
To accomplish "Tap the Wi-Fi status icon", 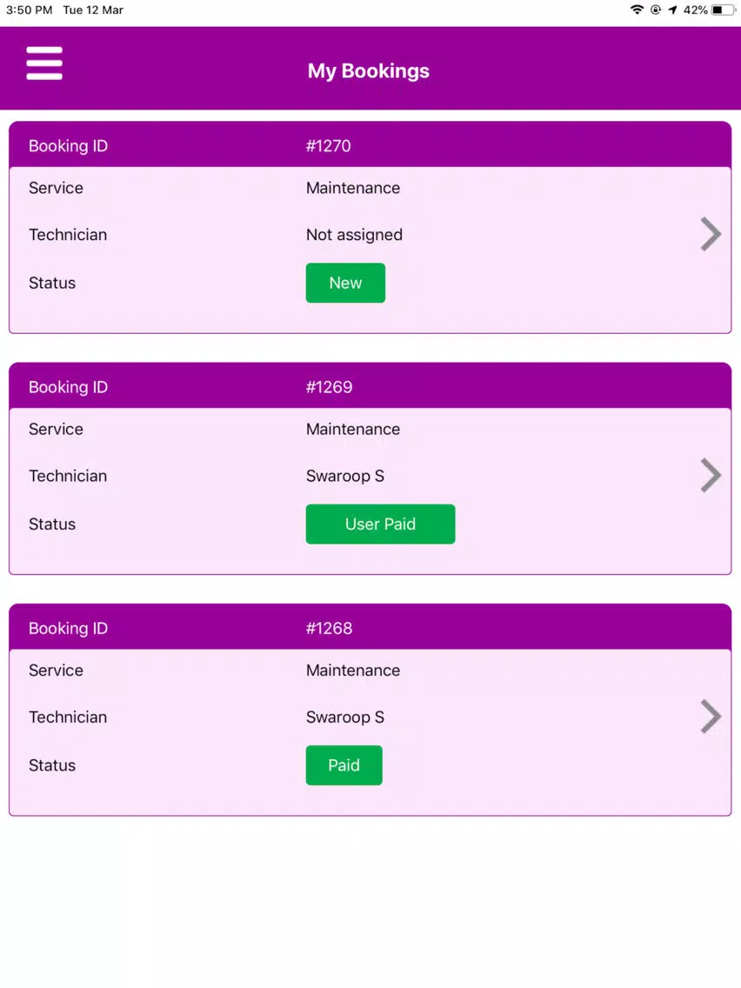I will coord(637,10).
